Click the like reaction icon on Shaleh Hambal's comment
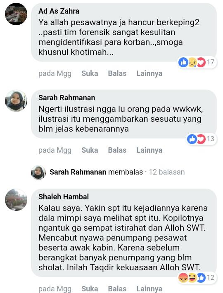223x293 pixels. [x=201, y=277]
